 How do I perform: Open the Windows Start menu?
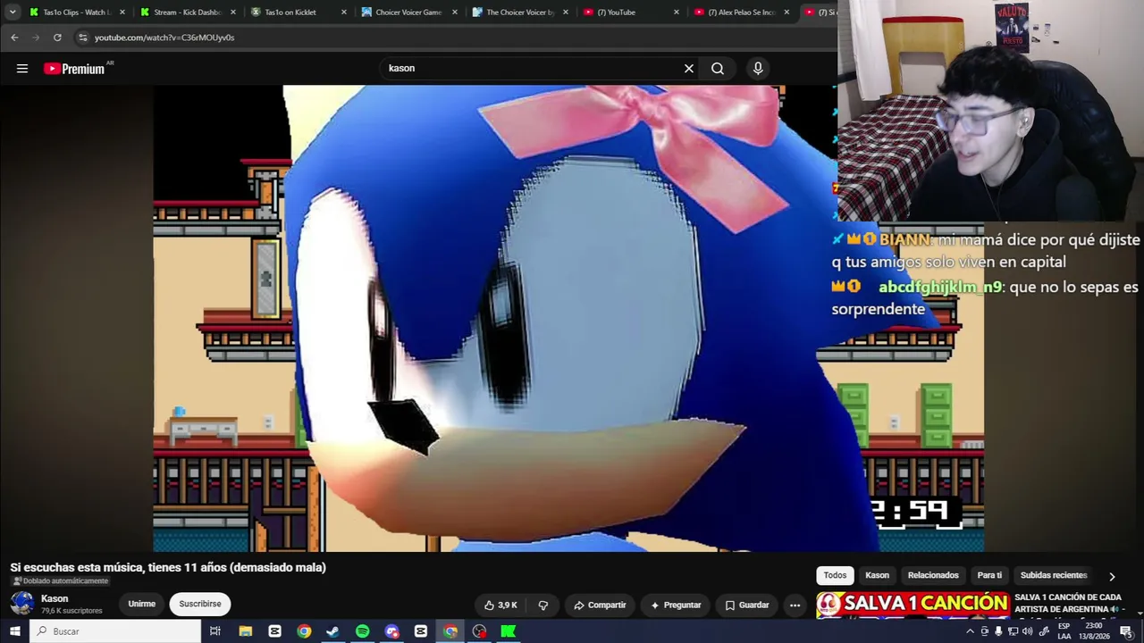[x=14, y=631]
